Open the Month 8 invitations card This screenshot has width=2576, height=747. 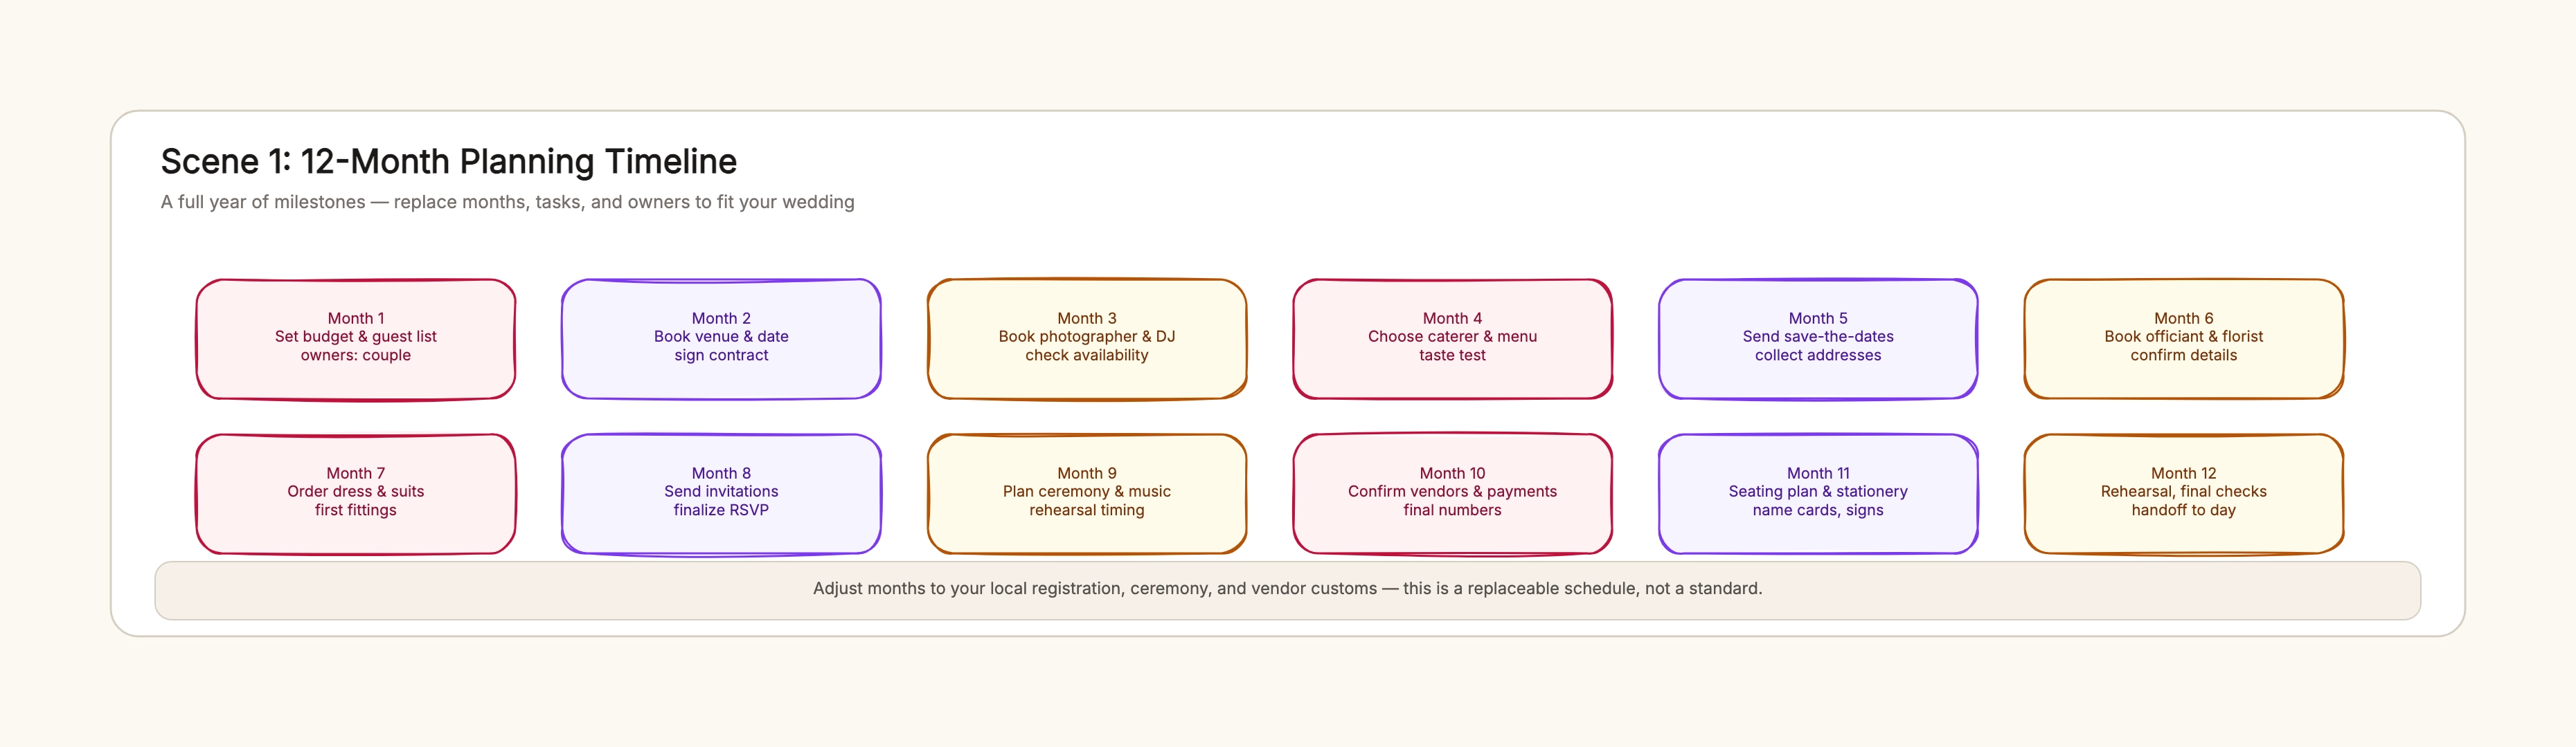click(x=721, y=493)
